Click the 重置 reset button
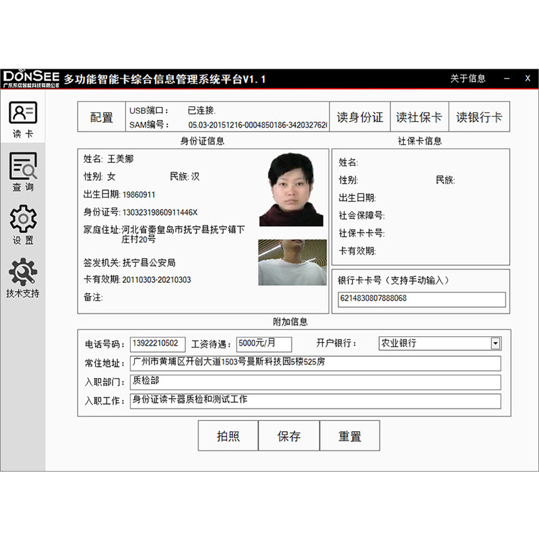Screen dimensions: 539x539 350,436
